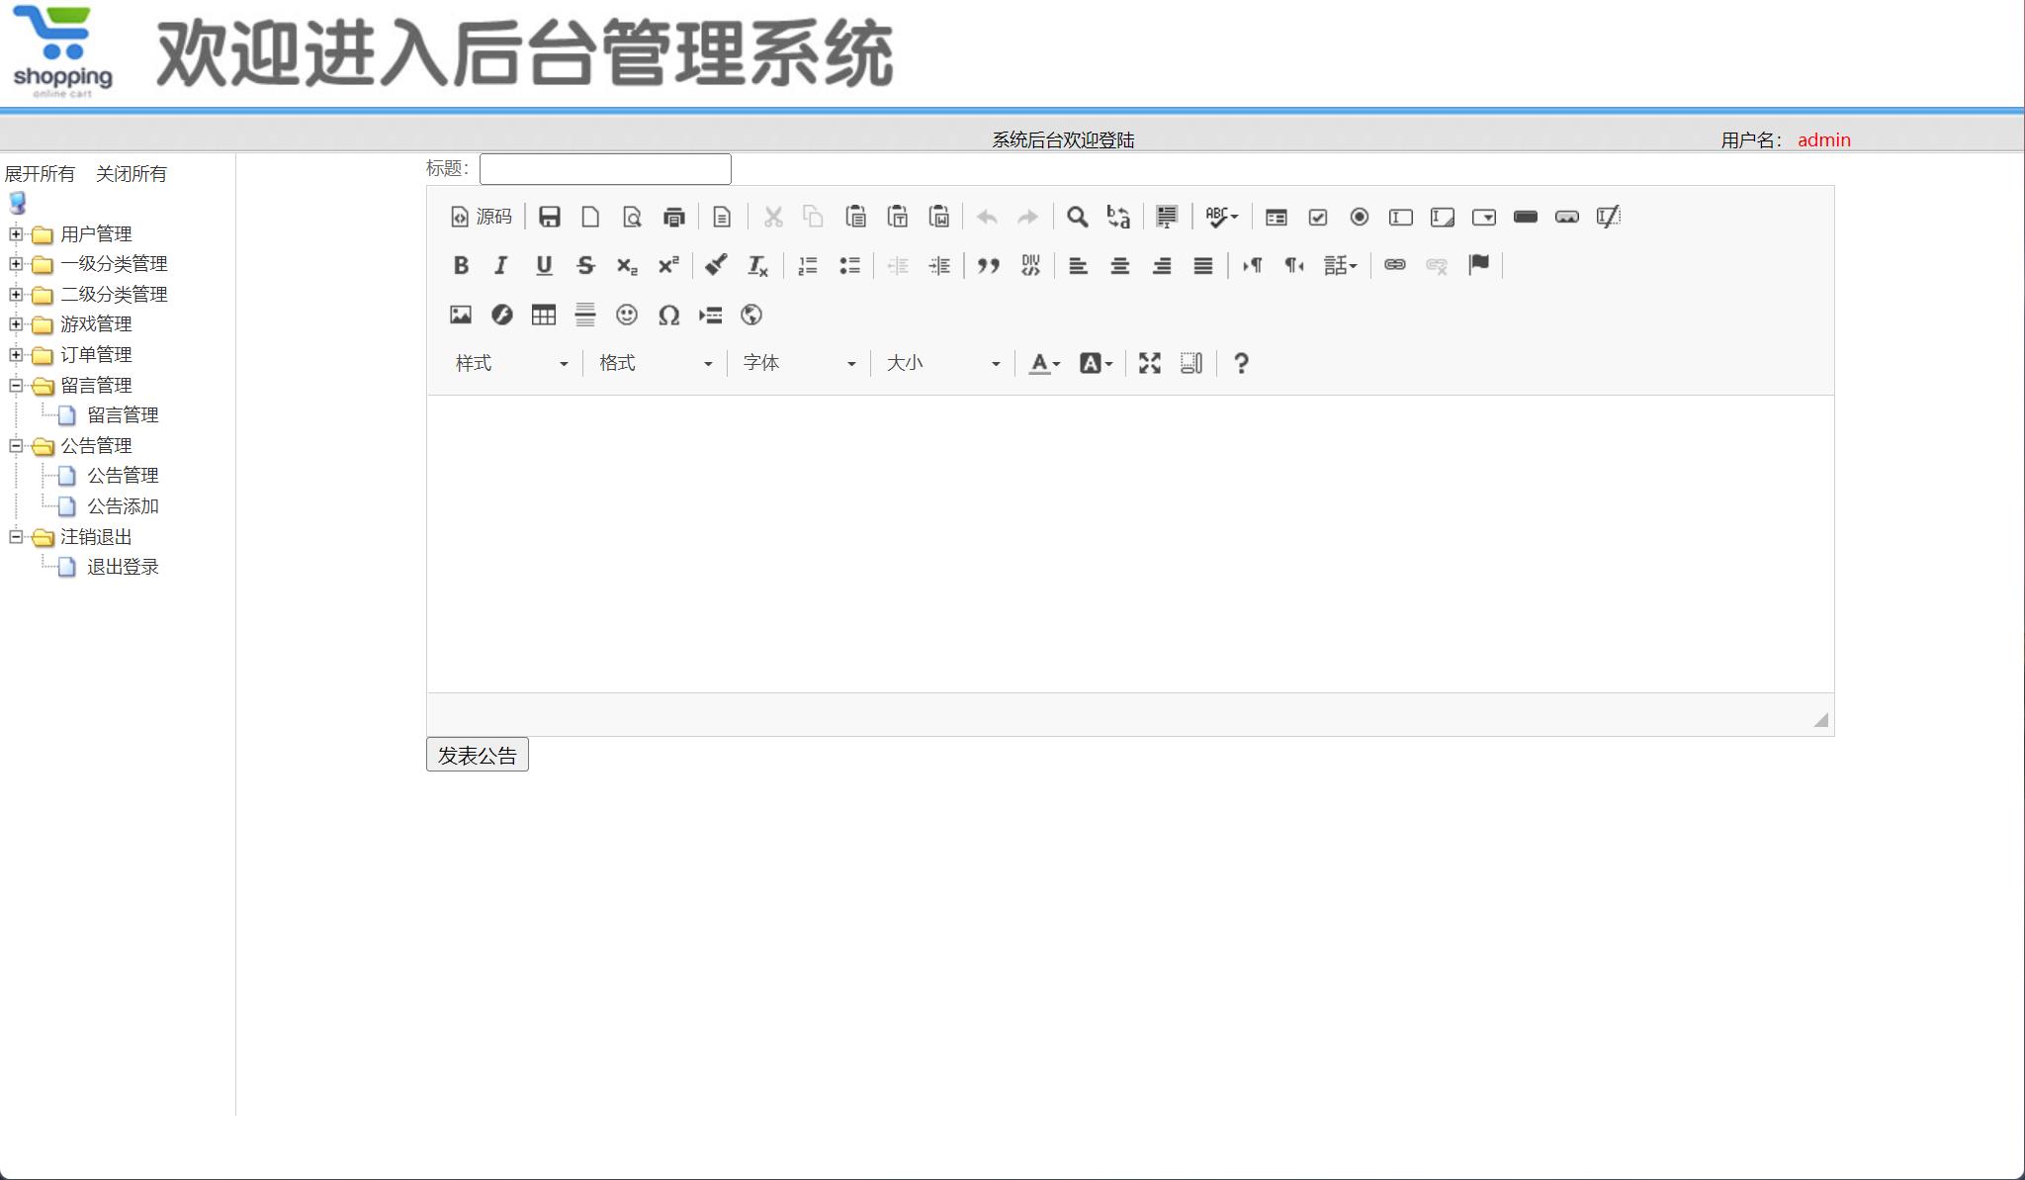This screenshot has height=1180, width=2025.
Task: Toggle bold formatting
Action: pos(461,265)
